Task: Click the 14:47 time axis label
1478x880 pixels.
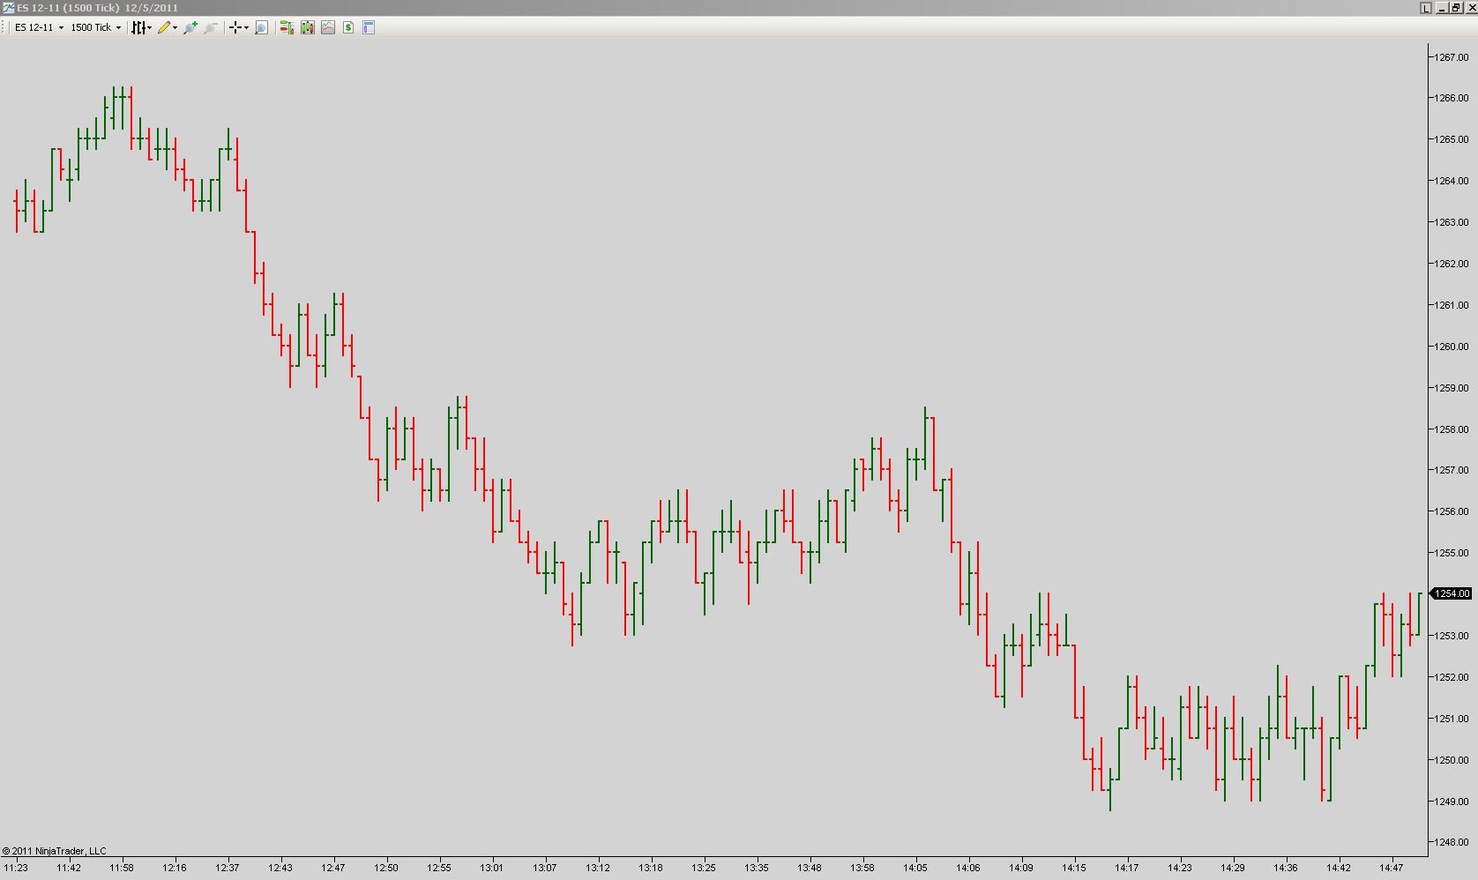Action: click(1392, 868)
